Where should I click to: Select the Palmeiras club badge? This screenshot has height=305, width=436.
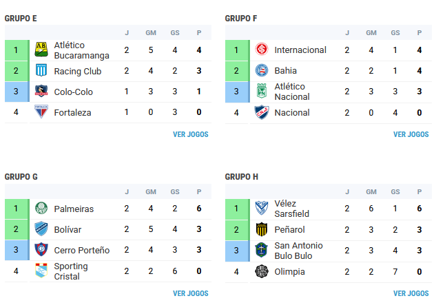41,208
